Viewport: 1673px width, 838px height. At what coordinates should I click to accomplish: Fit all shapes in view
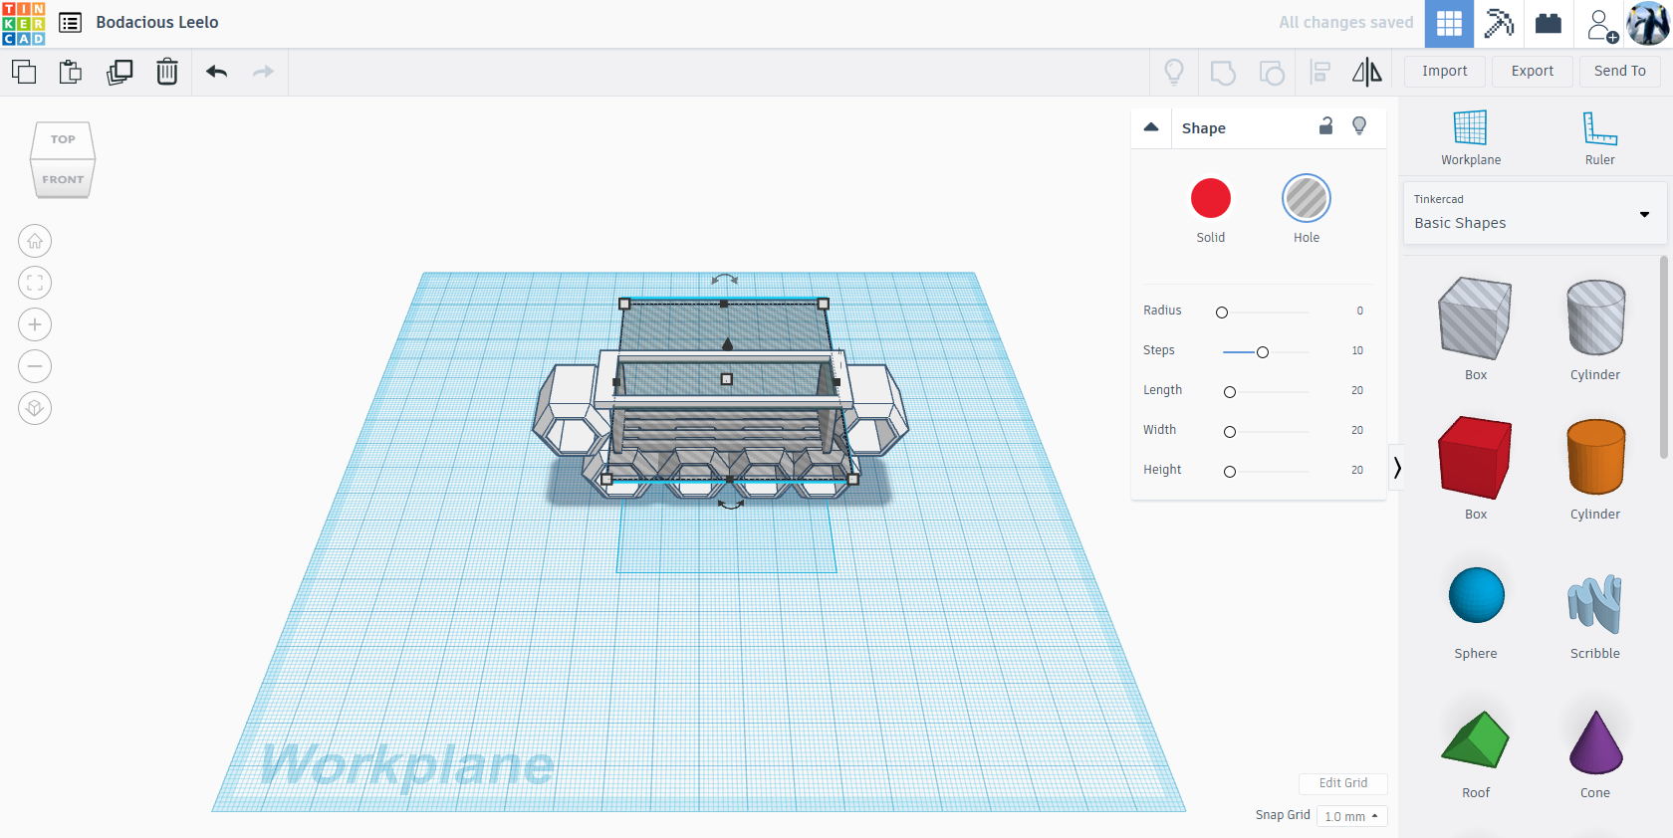pos(35,283)
